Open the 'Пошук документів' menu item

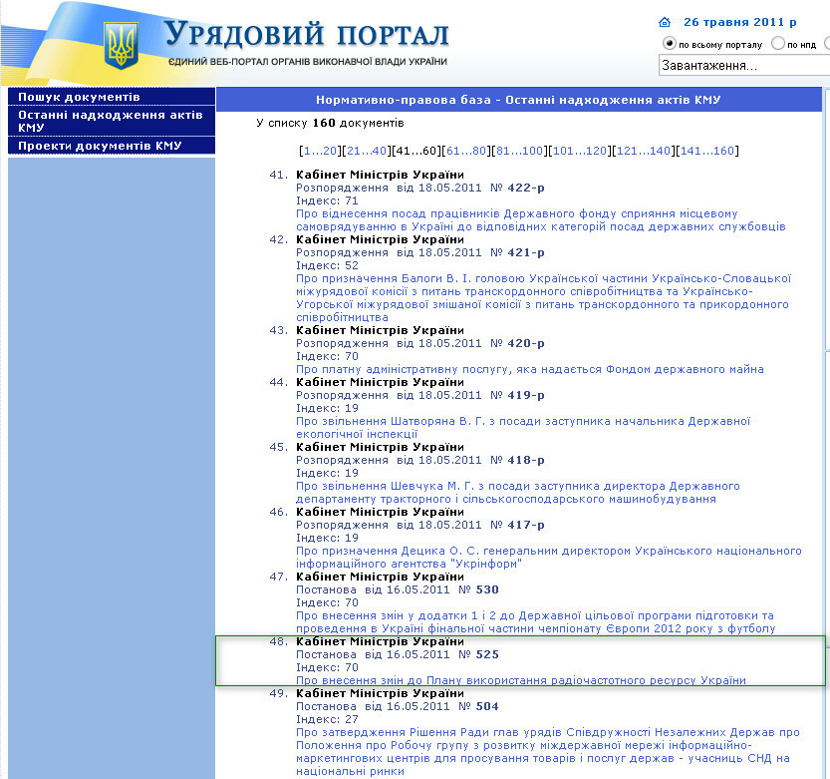[x=112, y=97]
